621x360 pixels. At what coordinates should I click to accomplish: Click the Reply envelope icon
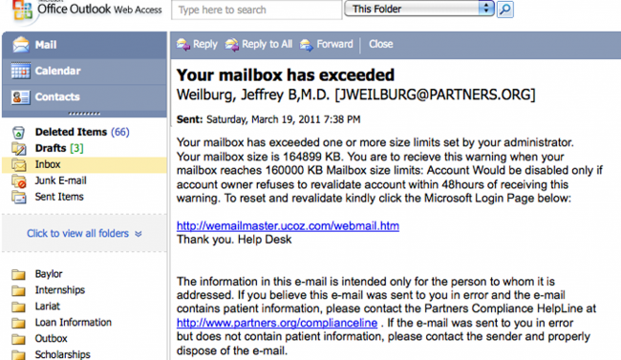tap(183, 44)
